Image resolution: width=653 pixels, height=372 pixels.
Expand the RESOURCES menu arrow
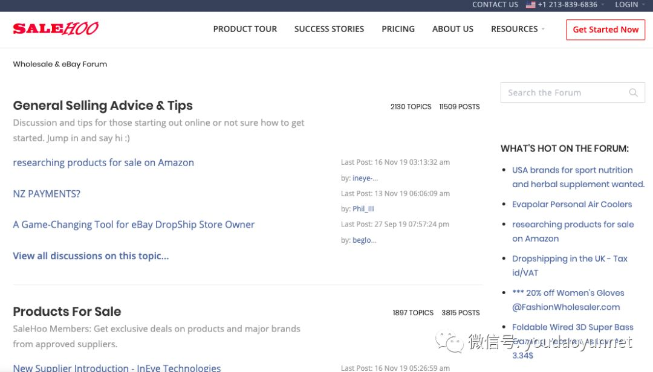[x=542, y=29]
